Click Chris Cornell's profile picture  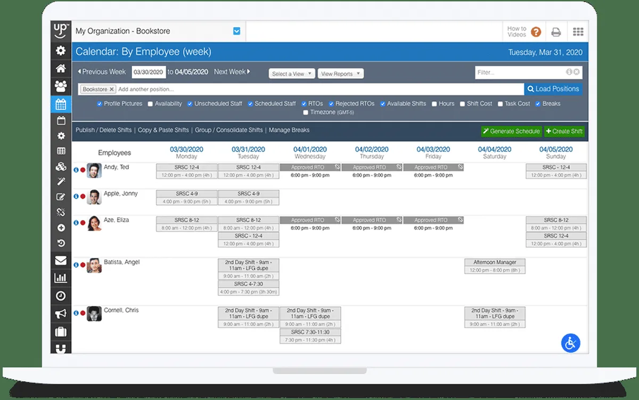point(94,313)
